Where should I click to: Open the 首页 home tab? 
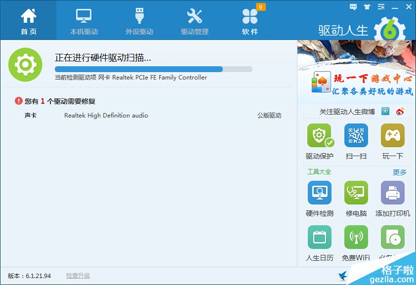click(28, 21)
